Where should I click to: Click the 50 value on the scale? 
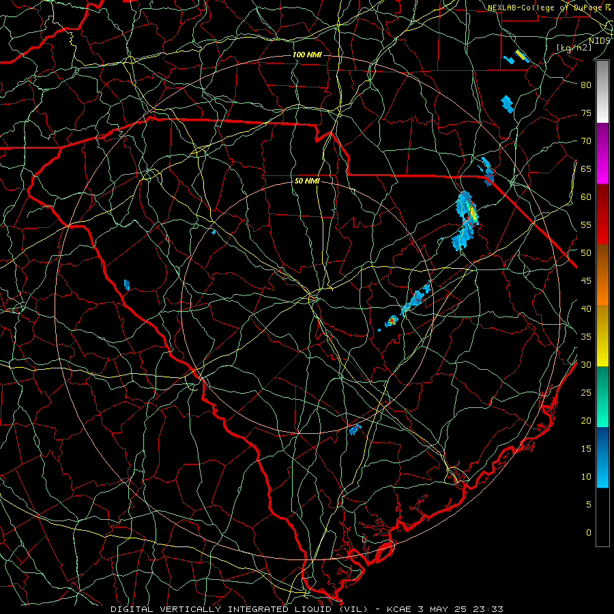pyautogui.click(x=586, y=253)
